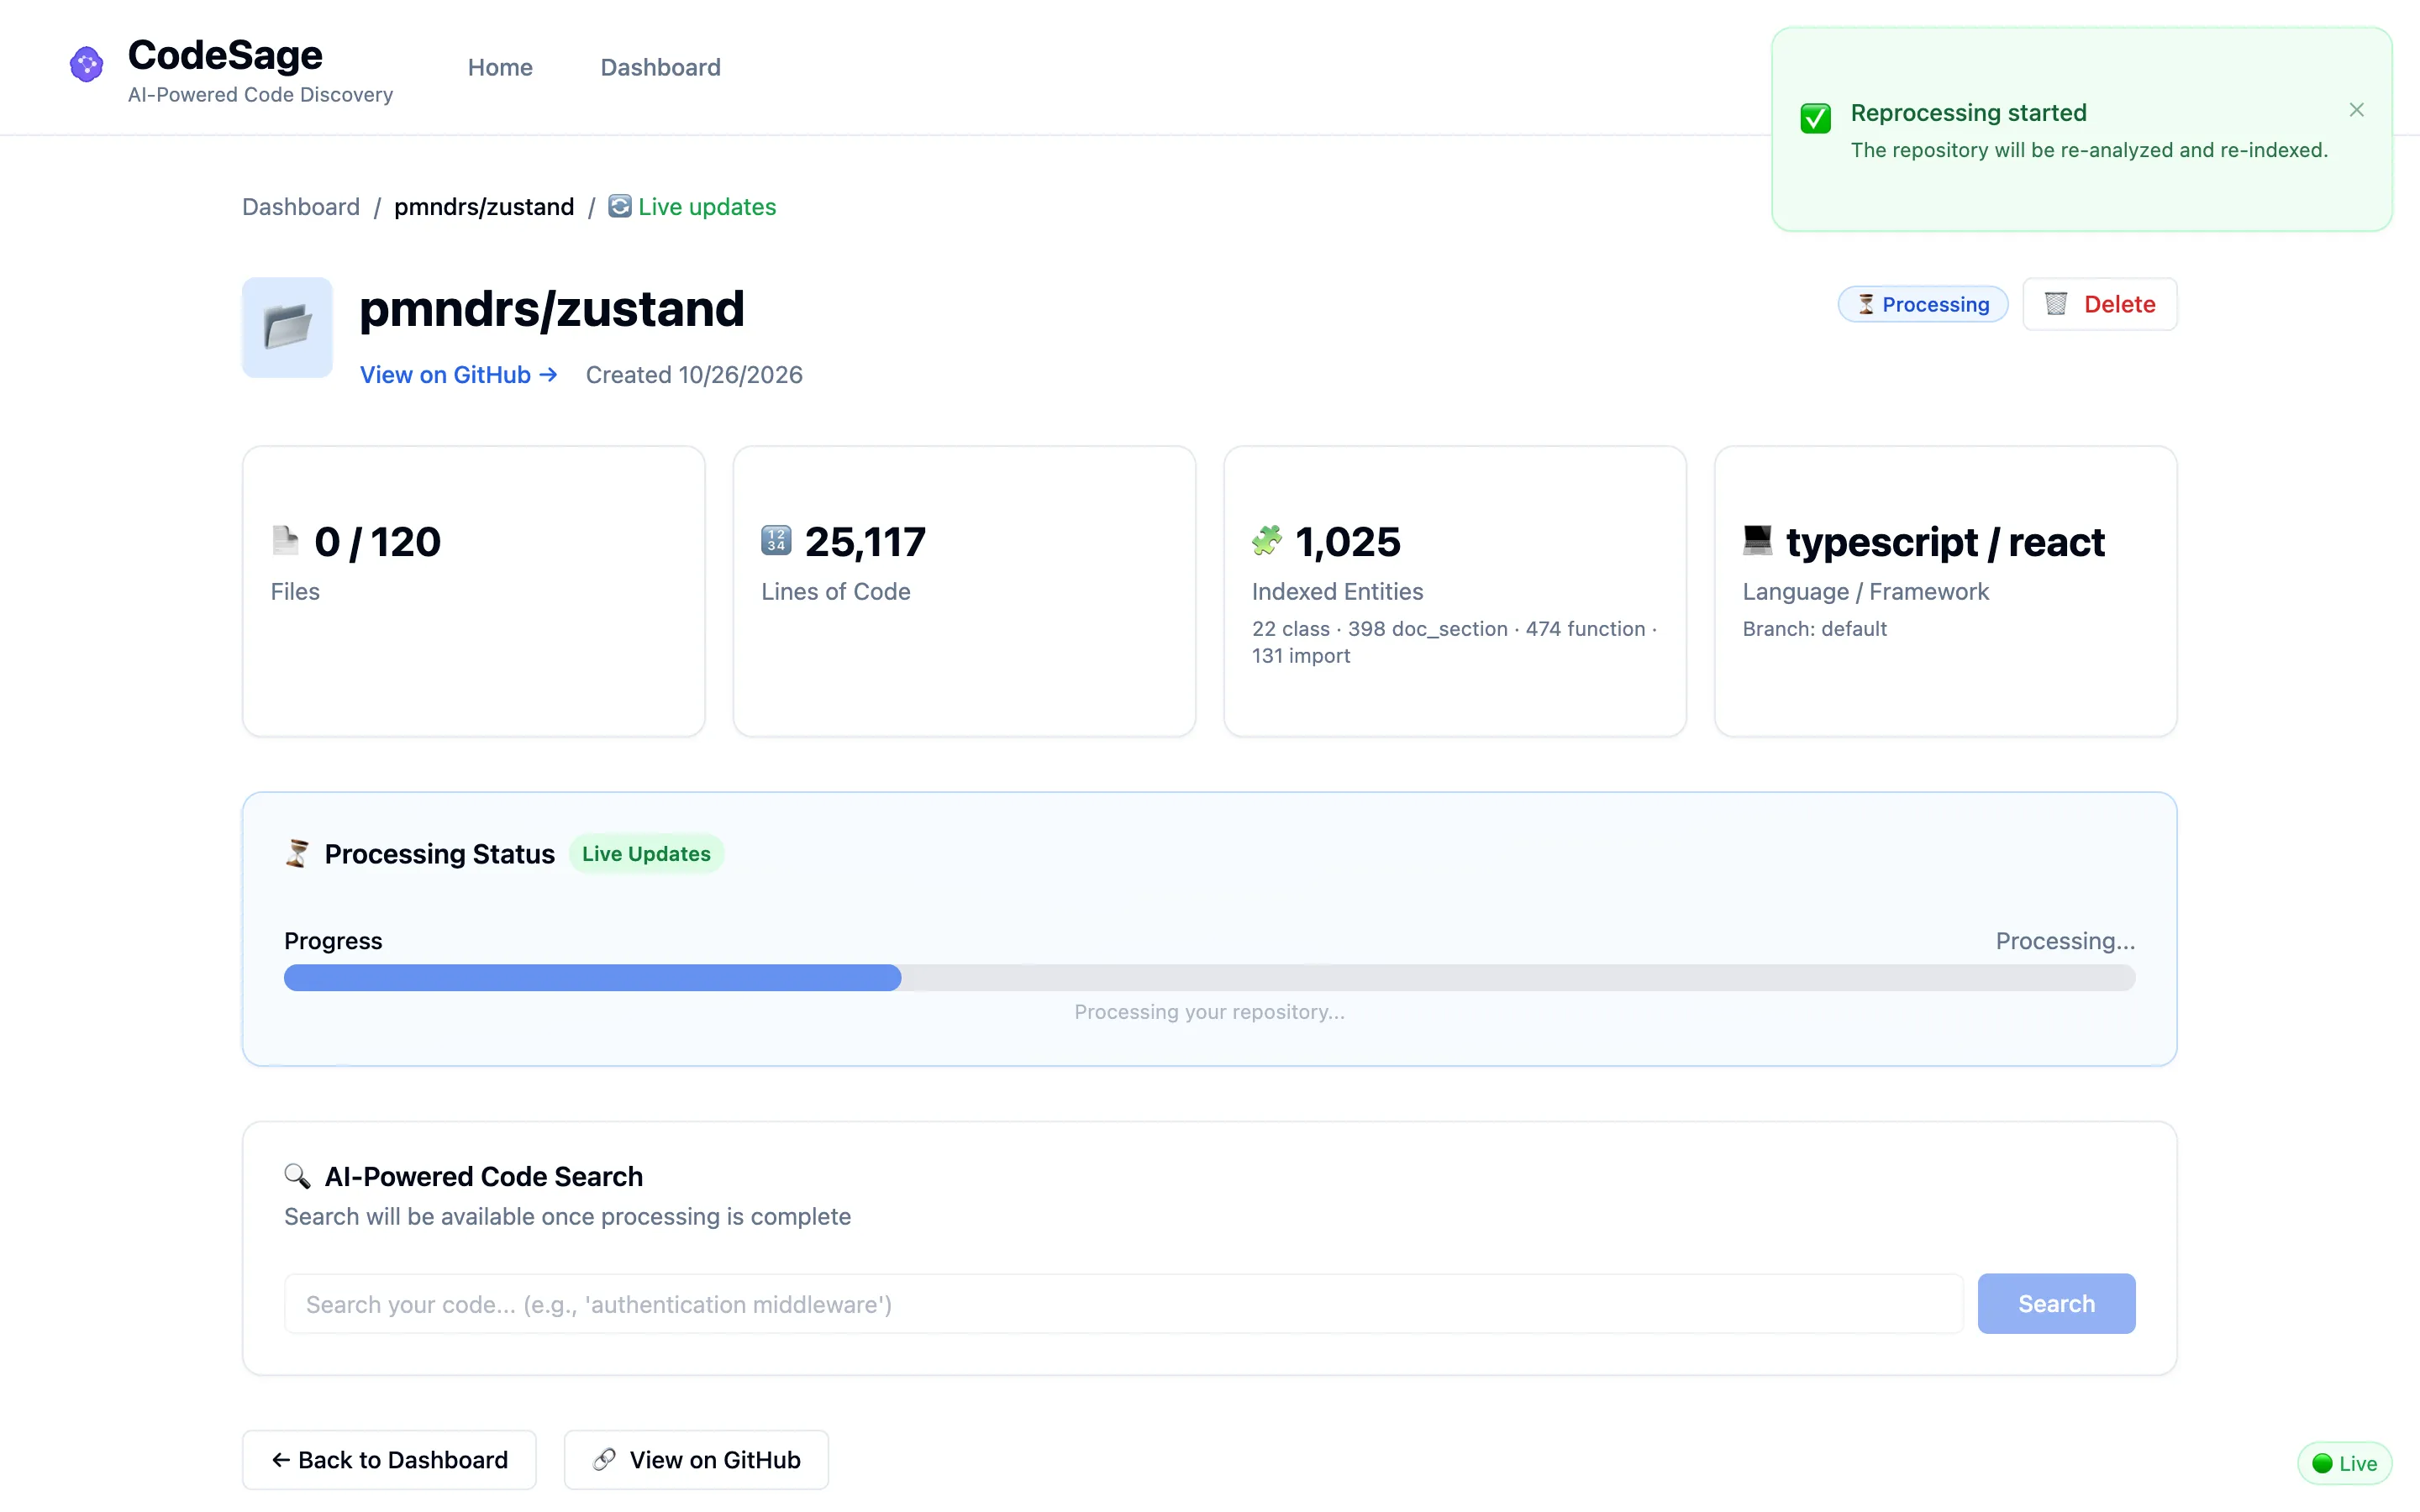Select pmndrs/zustand breadcrumb entry
This screenshot has height=1512, width=2420.
484,206
